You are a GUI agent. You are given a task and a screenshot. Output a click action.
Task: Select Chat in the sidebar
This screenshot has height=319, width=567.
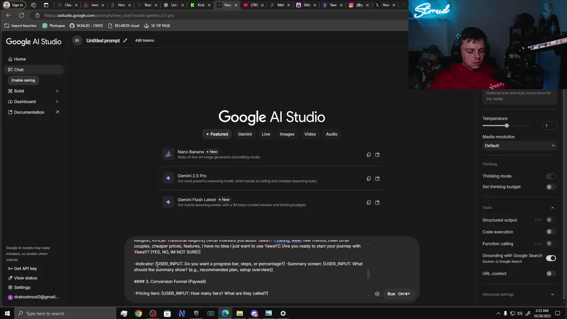34,70
